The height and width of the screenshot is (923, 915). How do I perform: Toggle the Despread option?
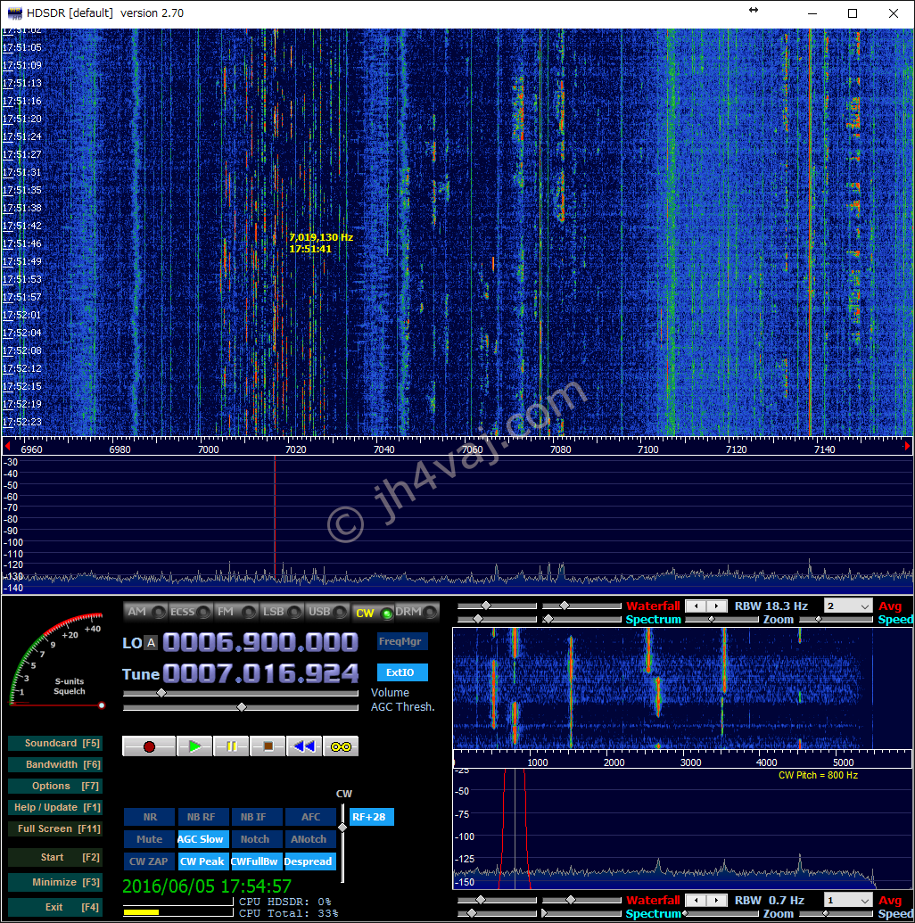309,861
